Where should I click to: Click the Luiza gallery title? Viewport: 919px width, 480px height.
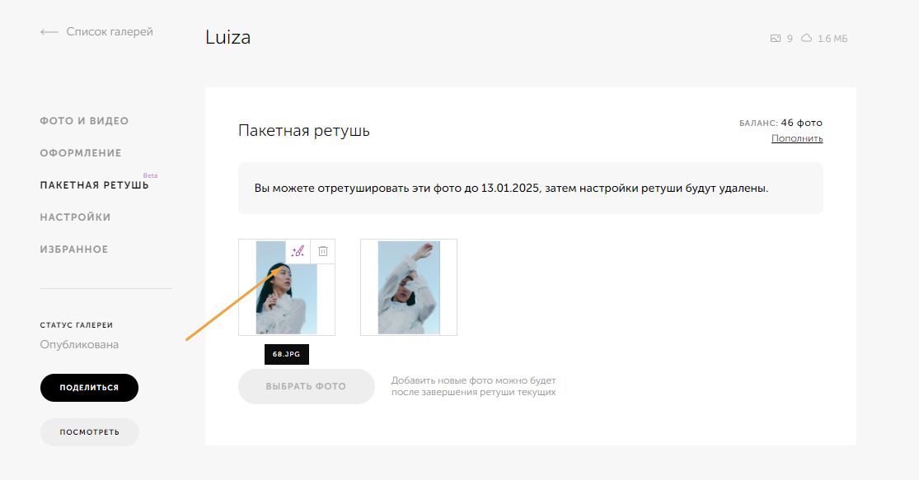[x=228, y=38]
